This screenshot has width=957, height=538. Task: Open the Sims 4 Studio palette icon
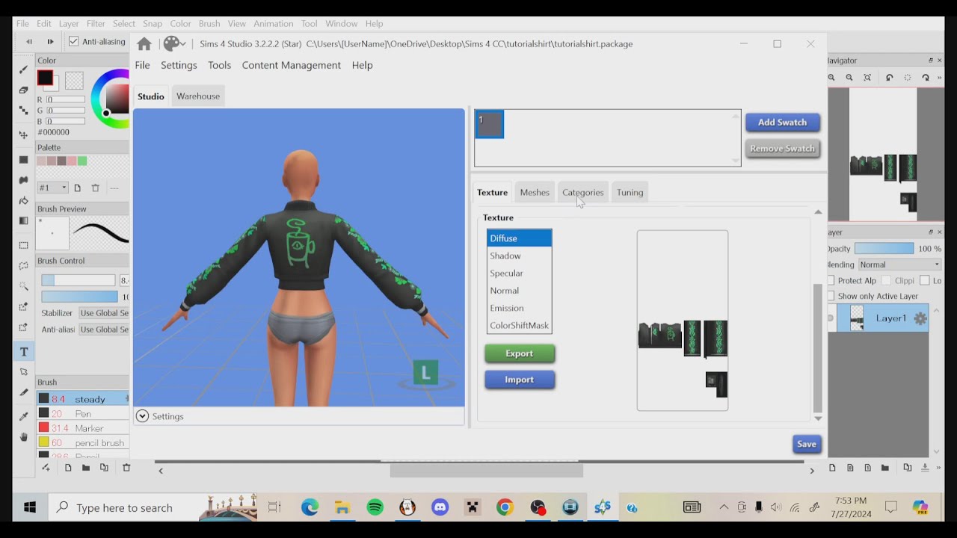pyautogui.click(x=173, y=44)
